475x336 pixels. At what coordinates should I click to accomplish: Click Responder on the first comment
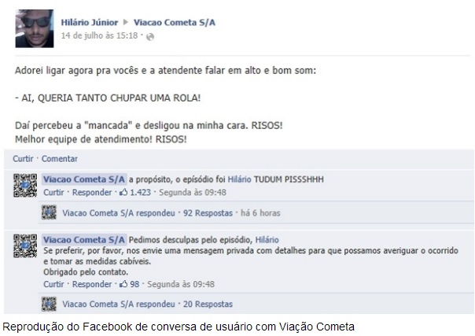pos(92,192)
